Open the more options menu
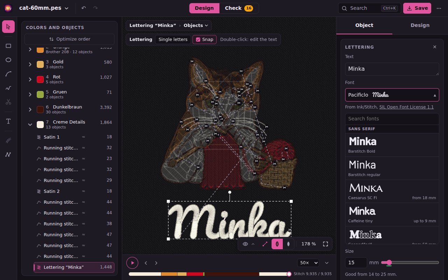Screen dimensions: 448x280 439,8
